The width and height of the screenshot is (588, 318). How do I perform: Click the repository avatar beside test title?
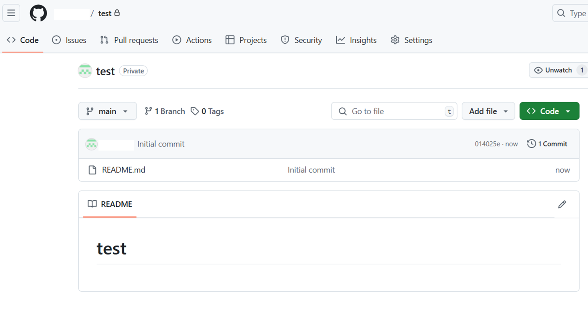tap(85, 71)
